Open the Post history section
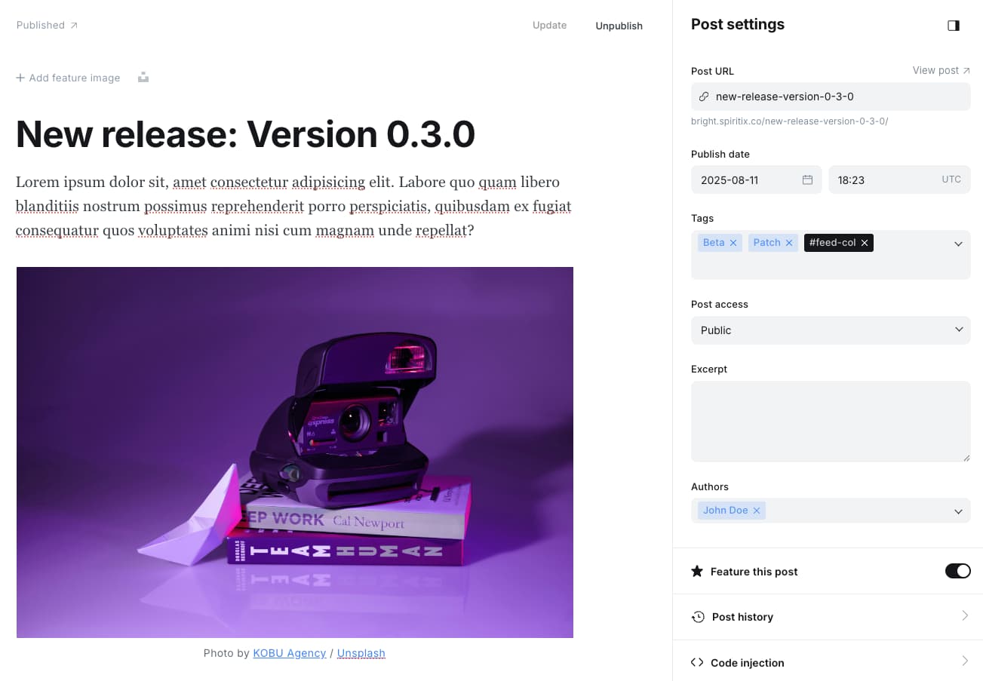 point(828,617)
